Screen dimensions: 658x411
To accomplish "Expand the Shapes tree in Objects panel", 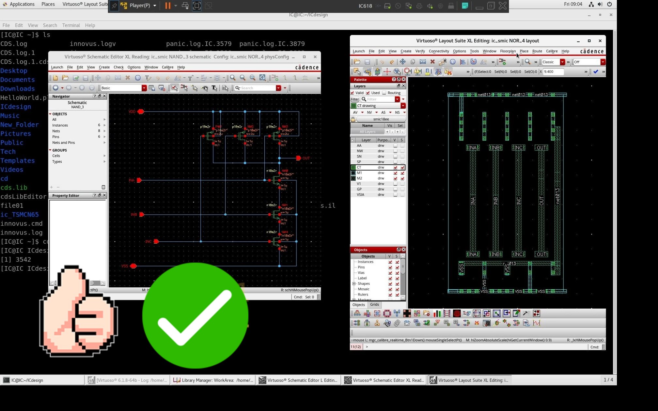I will 354,284.
